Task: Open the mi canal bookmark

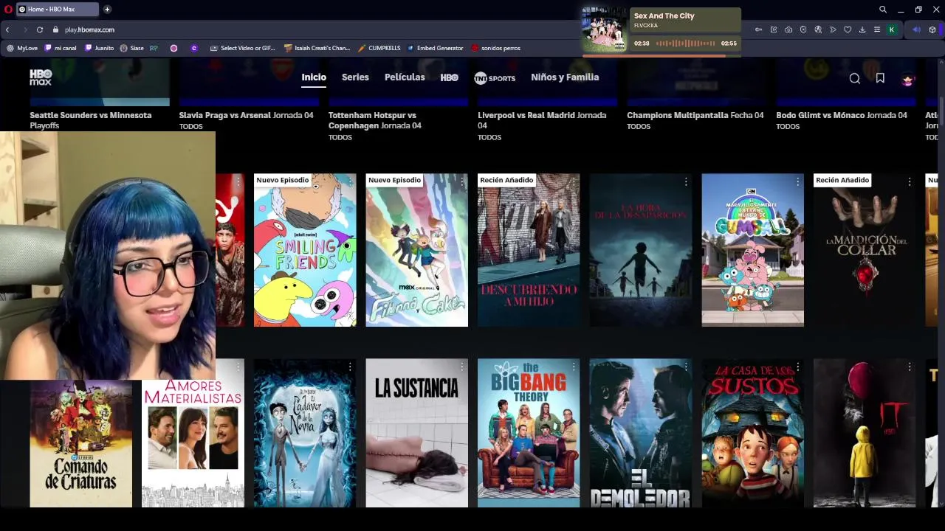Action: click(x=61, y=48)
